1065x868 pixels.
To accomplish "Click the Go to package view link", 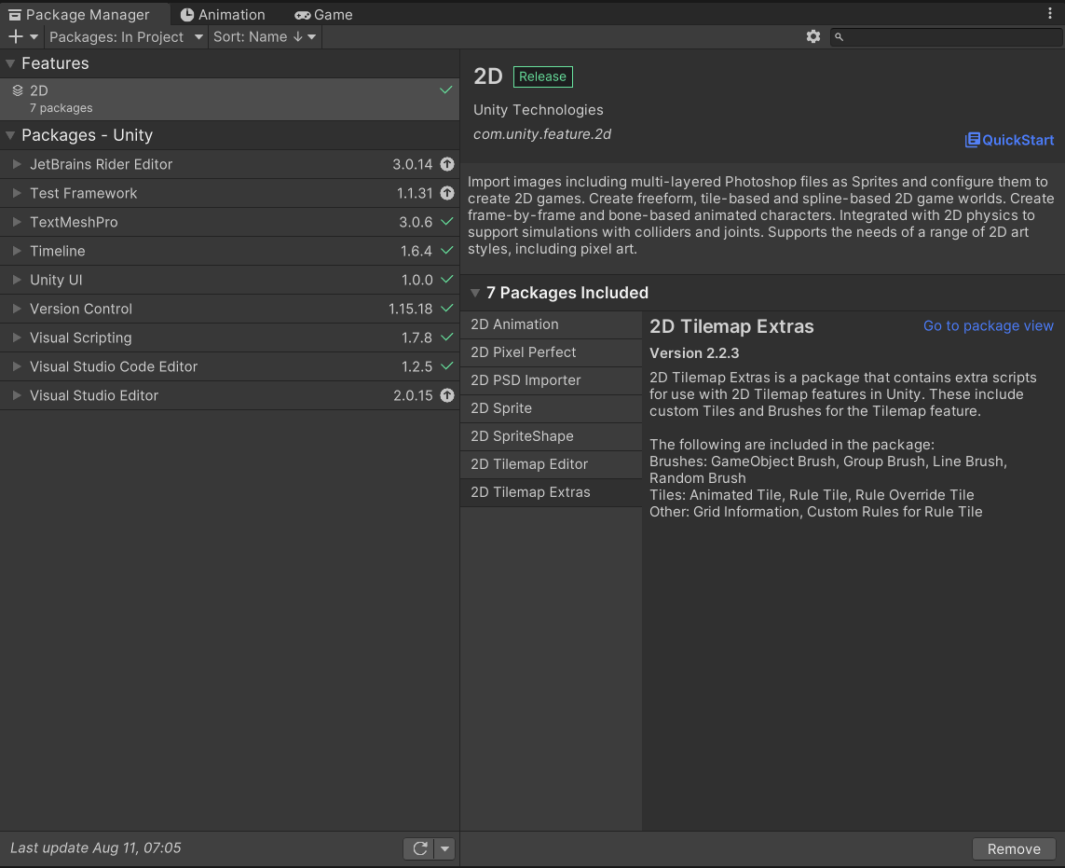I will [989, 325].
